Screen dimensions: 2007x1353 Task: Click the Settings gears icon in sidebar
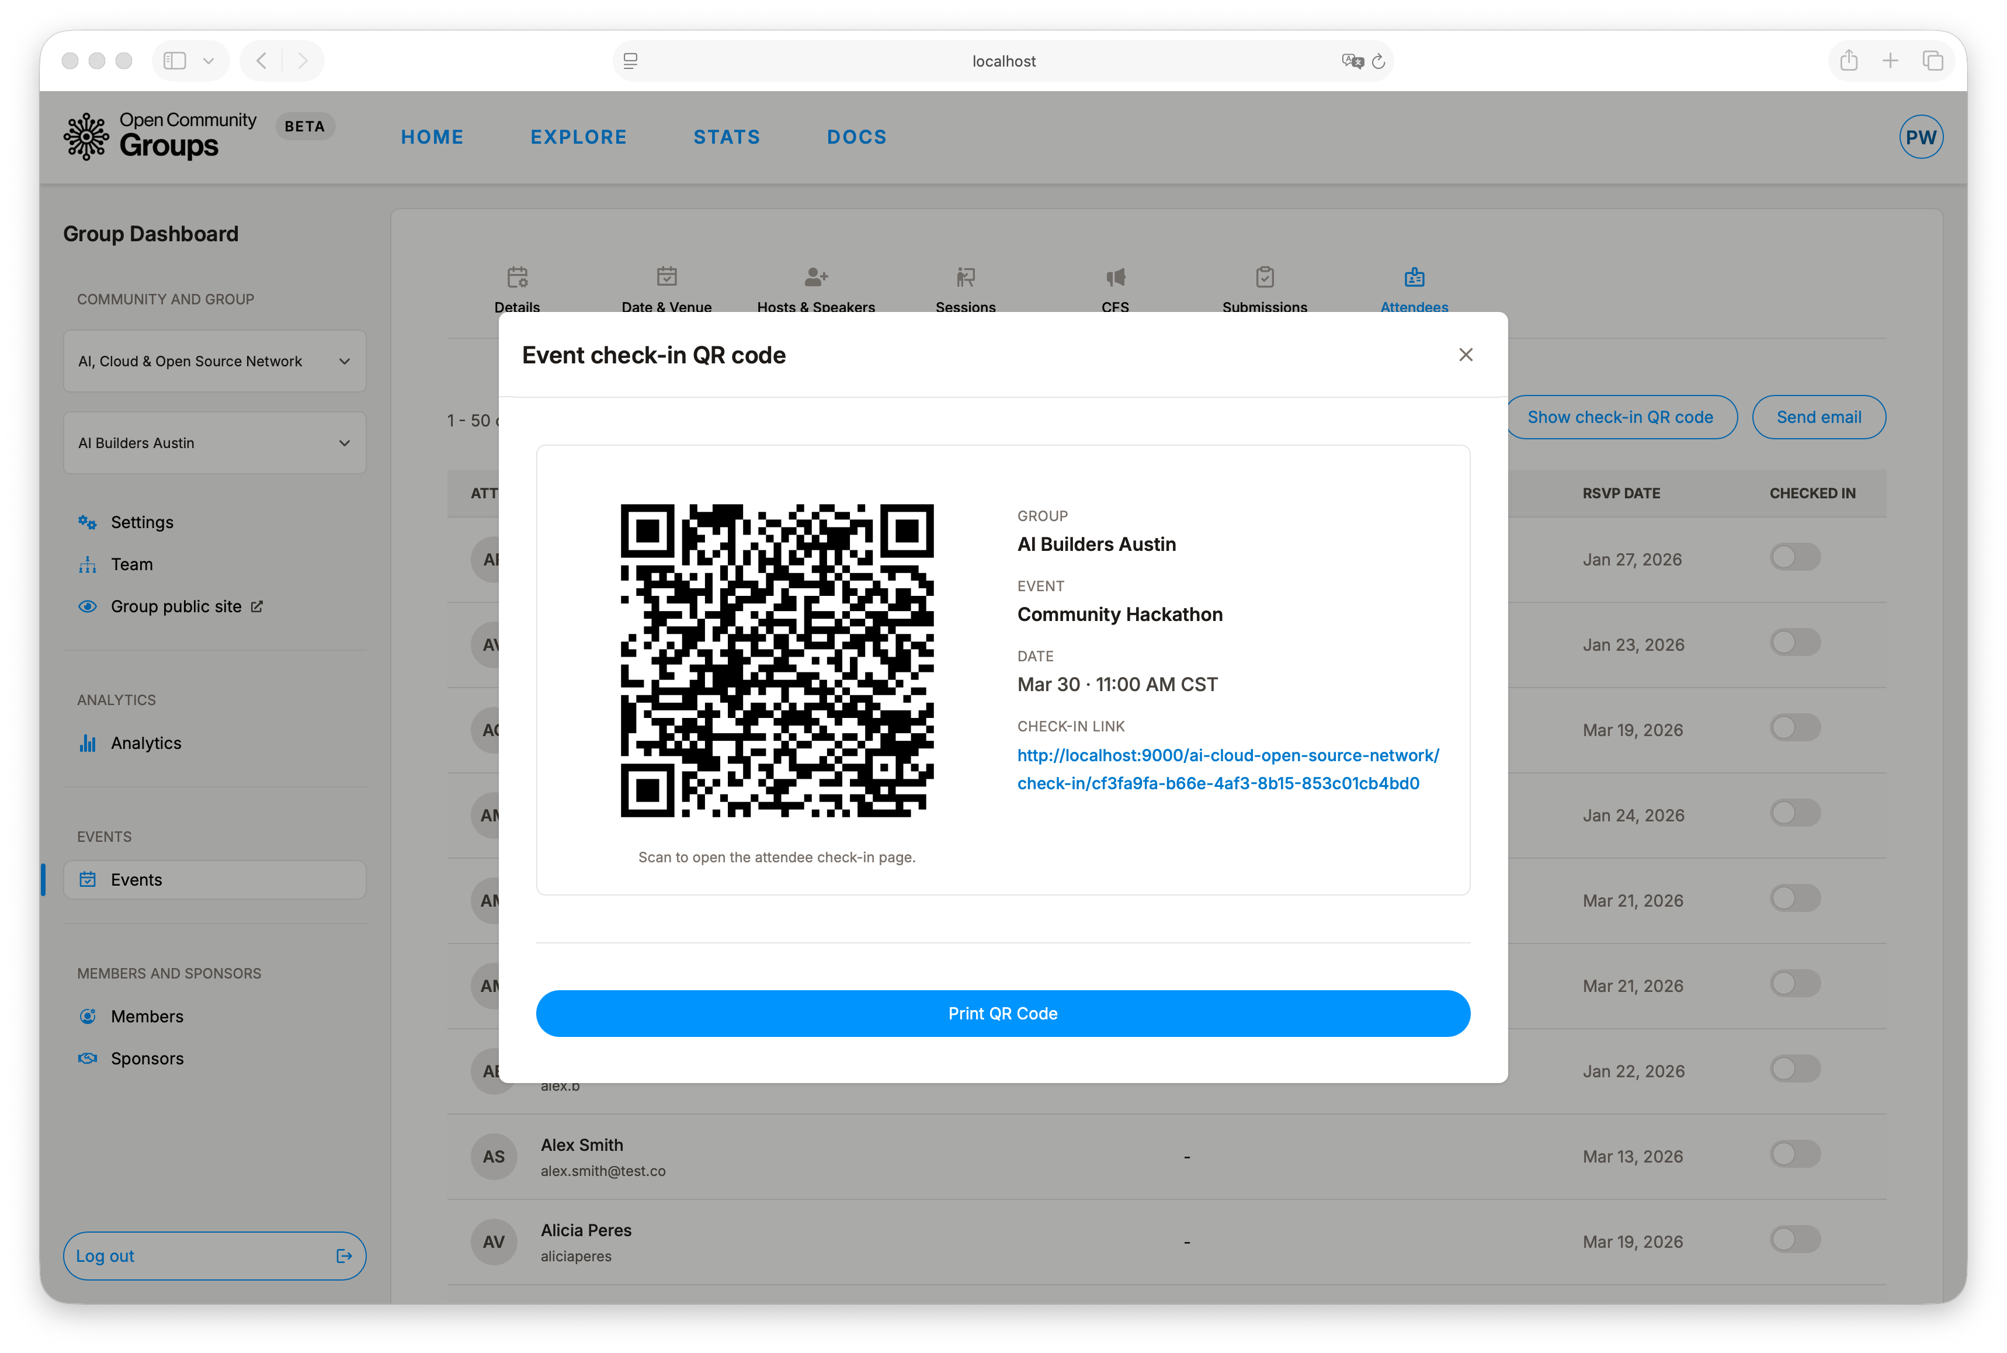(x=87, y=522)
